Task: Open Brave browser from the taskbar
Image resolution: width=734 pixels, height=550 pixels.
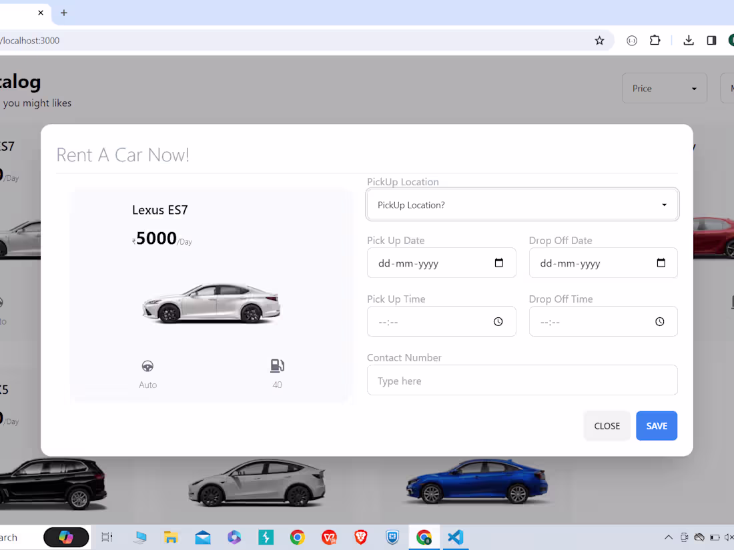Action: 360,537
